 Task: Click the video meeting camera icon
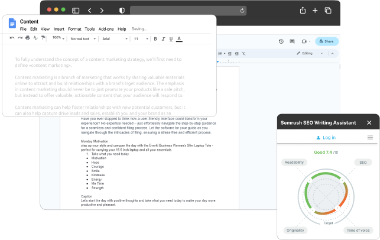(304, 41)
